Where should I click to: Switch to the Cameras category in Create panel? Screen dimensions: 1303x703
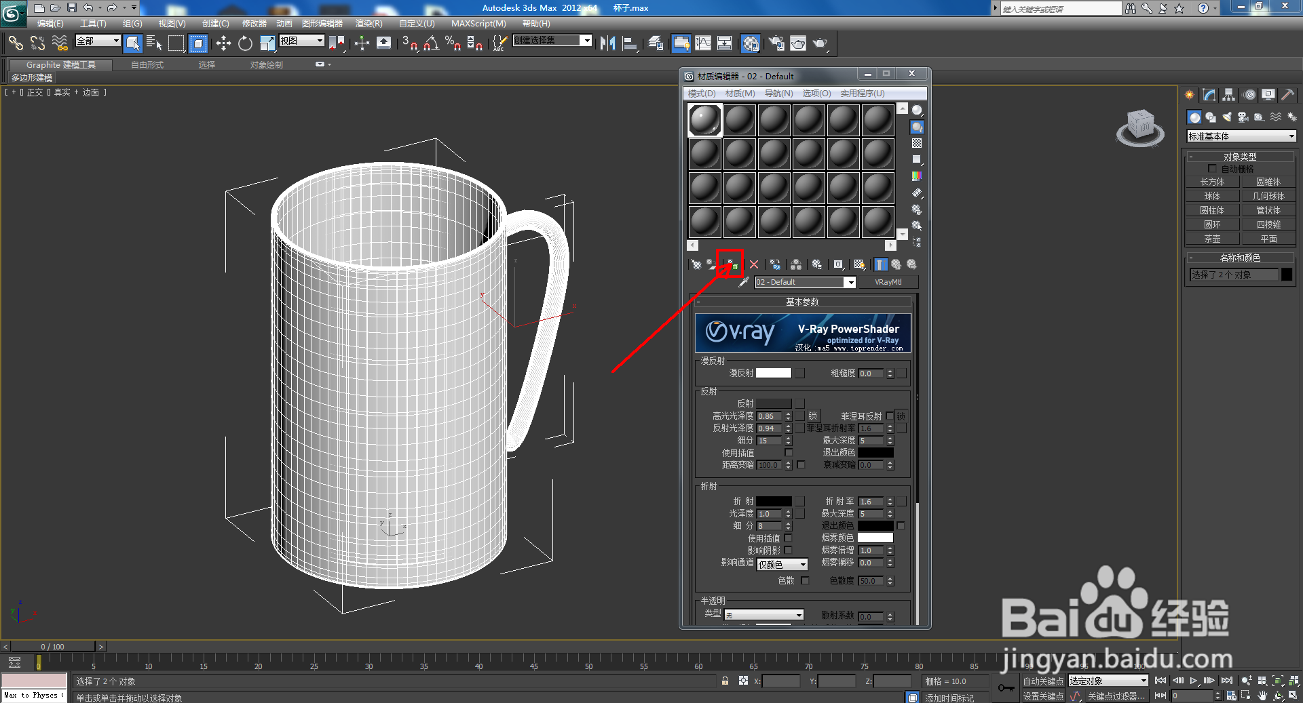[1243, 118]
